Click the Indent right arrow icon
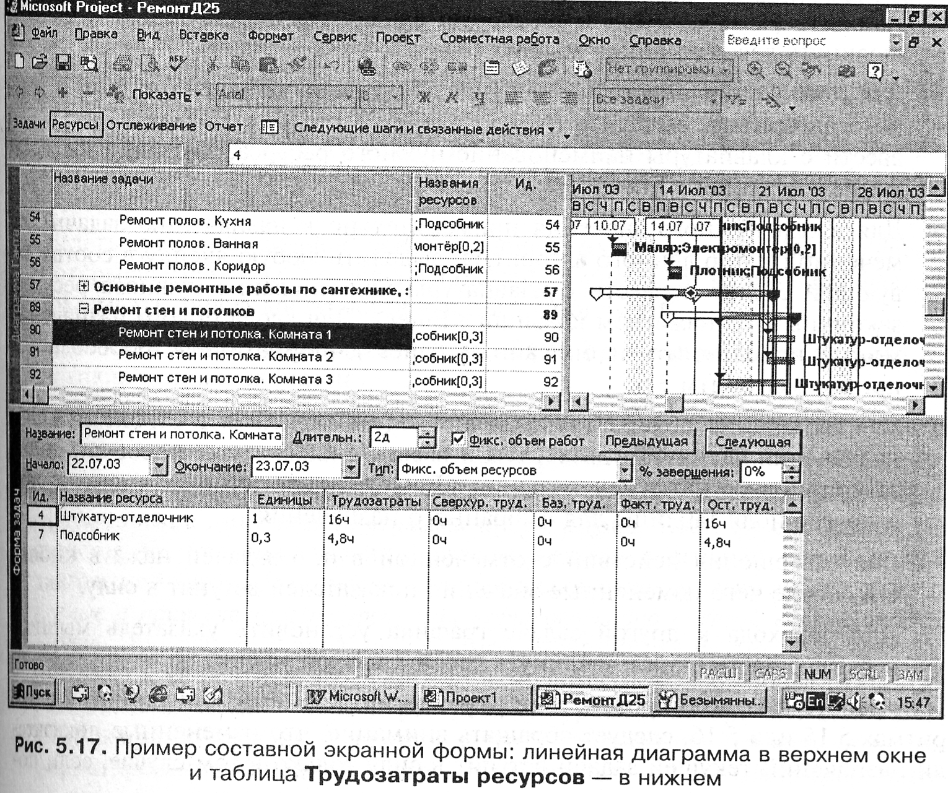This screenshot has width=948, height=793. coord(40,92)
